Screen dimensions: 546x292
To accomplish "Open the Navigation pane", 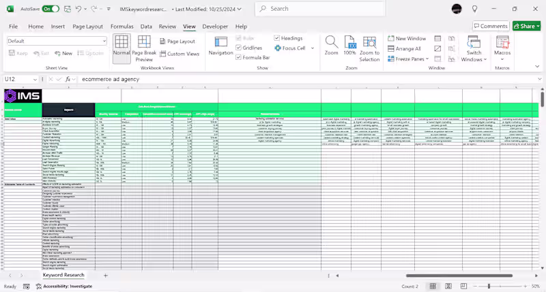I will 220,46.
